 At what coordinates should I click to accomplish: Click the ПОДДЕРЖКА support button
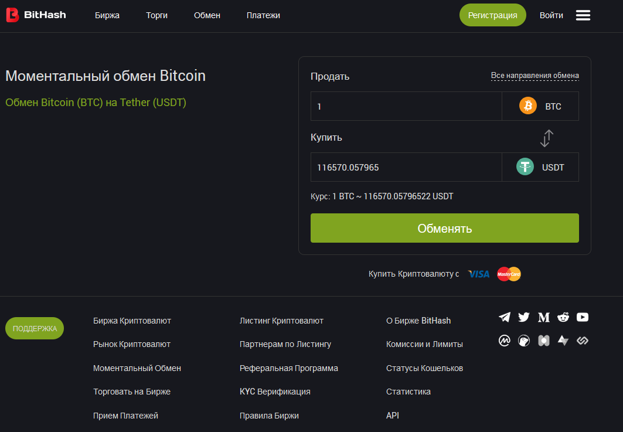(x=35, y=328)
